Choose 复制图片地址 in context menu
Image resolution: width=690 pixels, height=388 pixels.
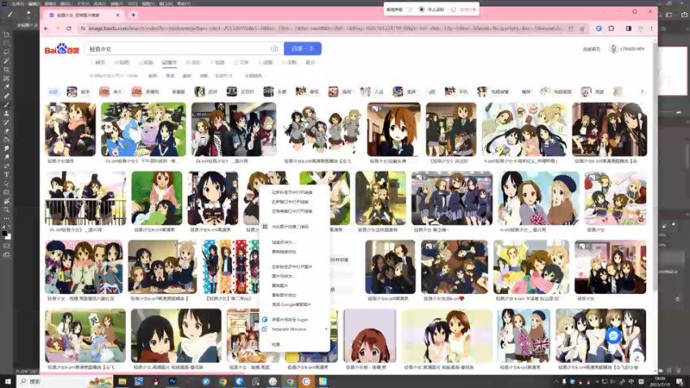click(x=295, y=295)
